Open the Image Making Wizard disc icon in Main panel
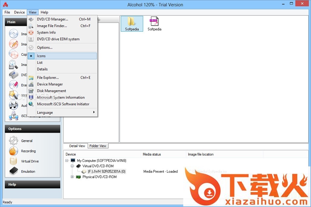Viewport: 311px width, 207px height. point(14,34)
